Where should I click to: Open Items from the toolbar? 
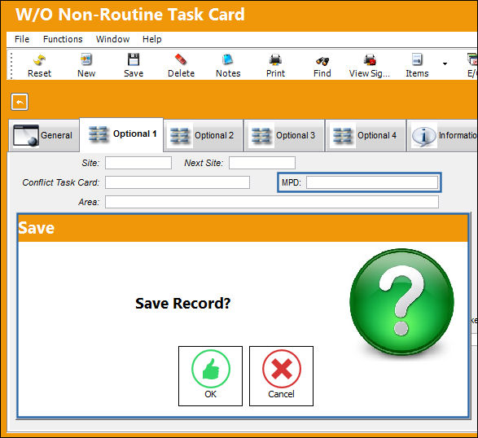[417, 66]
